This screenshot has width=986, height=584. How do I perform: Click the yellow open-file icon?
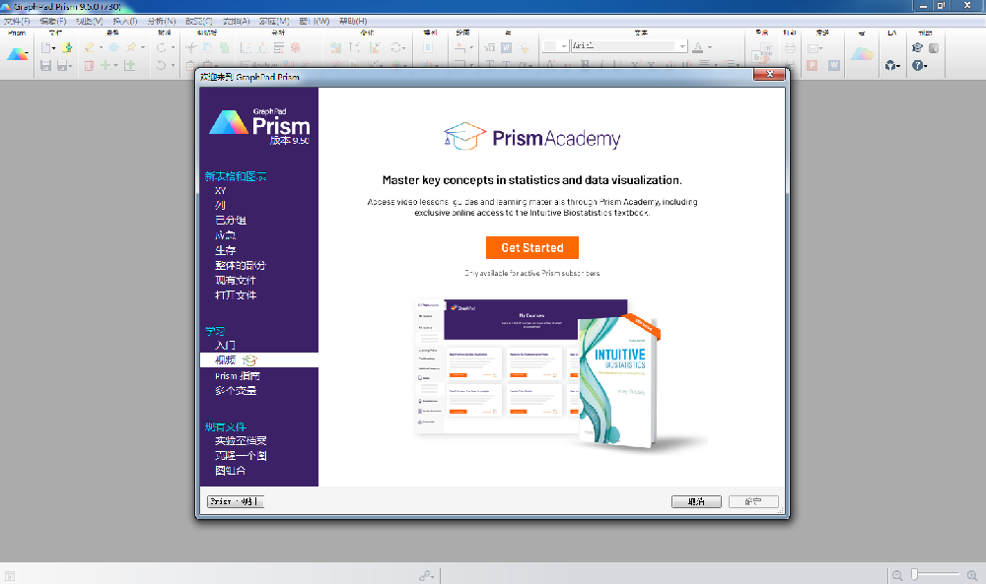(x=67, y=47)
